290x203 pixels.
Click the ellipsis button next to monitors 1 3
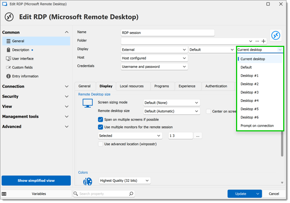pos(198,136)
